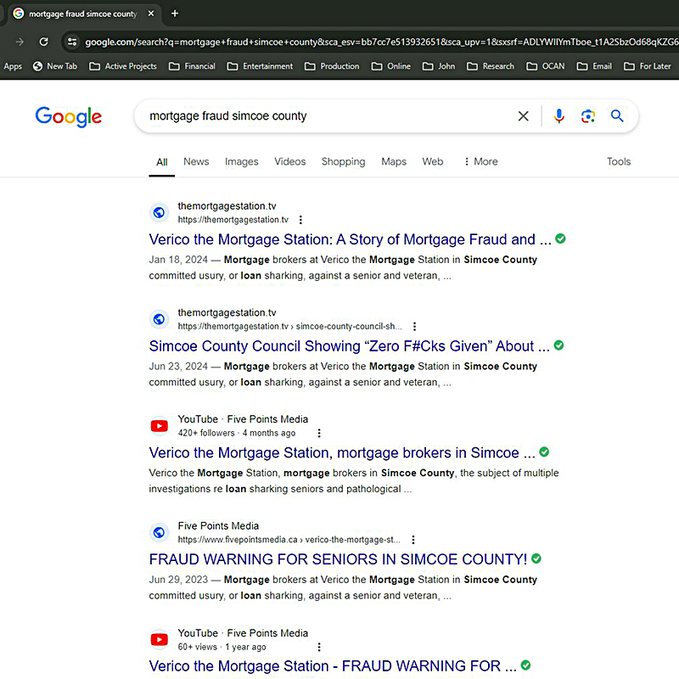Image resolution: width=679 pixels, height=679 pixels.
Task: Click globe favicon of first themortgagestation.tv result
Action: [160, 213]
